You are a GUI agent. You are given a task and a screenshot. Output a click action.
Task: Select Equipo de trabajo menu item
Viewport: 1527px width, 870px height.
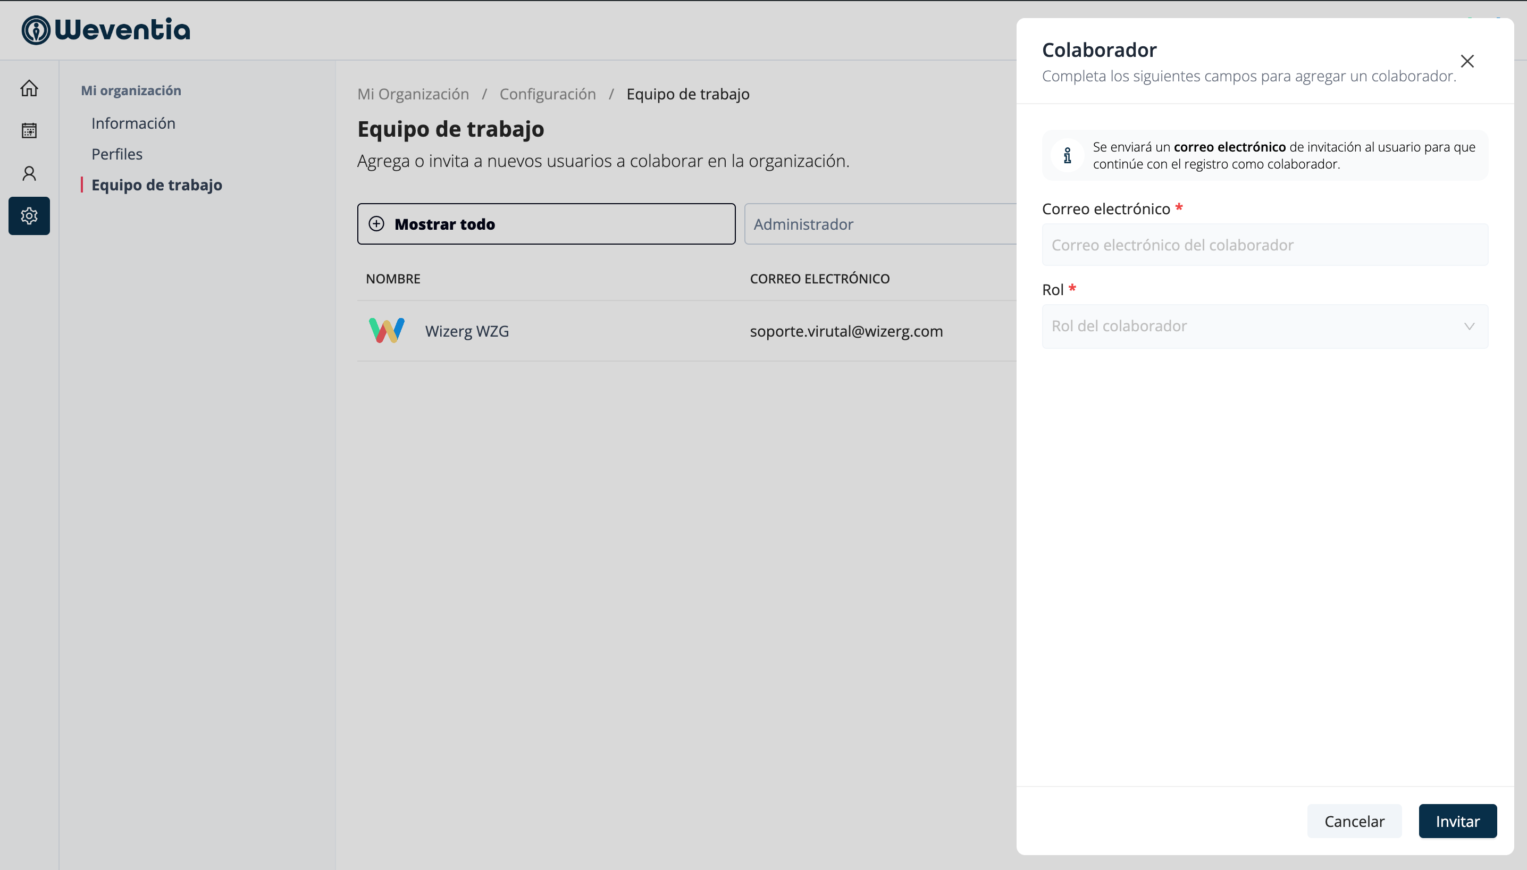(156, 185)
